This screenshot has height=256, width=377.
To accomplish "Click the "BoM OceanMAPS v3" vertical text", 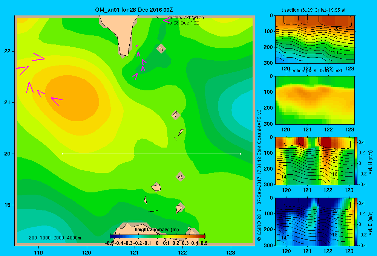I will tap(259, 133).
